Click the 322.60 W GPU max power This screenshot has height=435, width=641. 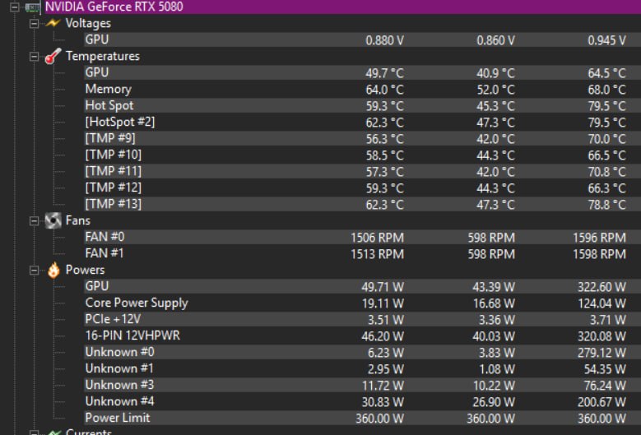[x=602, y=287]
